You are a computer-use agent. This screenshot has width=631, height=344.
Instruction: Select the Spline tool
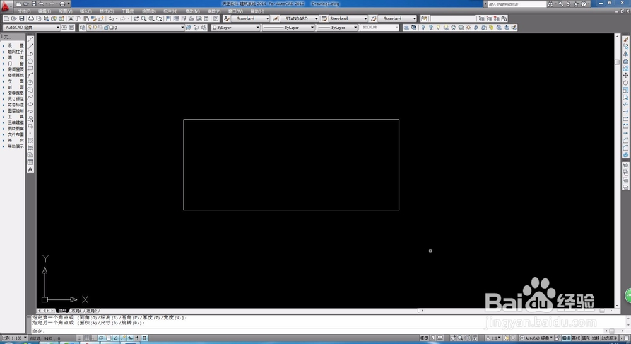click(30, 97)
